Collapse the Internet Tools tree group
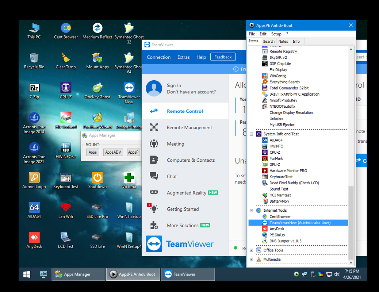The image size is (379, 292). pos(251,211)
